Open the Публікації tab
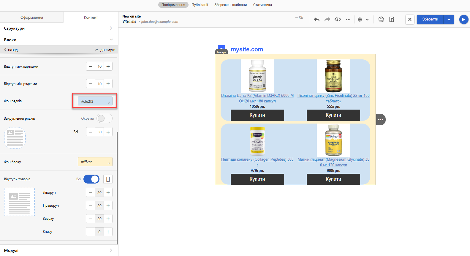This screenshot has width=470, height=256. 200,5
